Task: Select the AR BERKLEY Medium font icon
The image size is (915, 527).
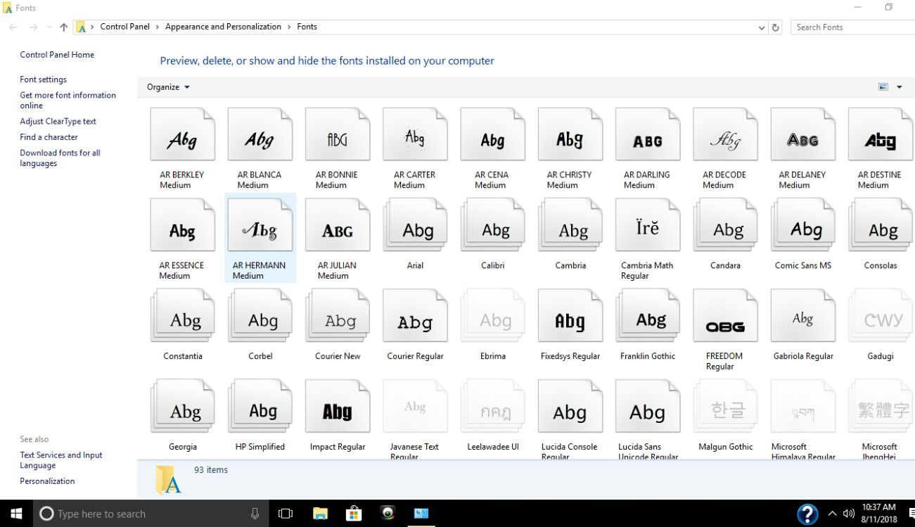Action: (x=183, y=134)
